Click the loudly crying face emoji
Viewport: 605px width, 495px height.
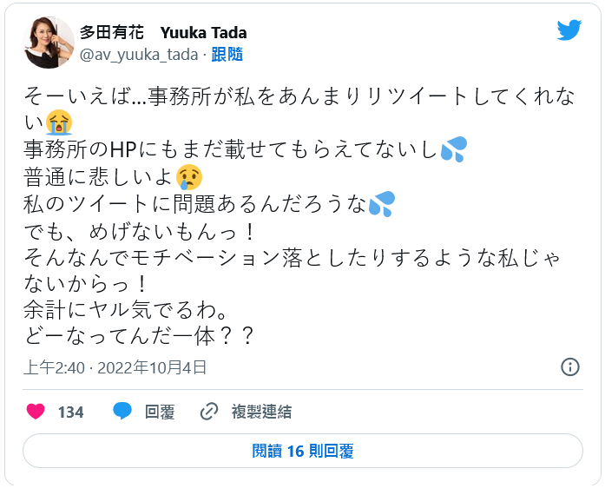[60, 118]
